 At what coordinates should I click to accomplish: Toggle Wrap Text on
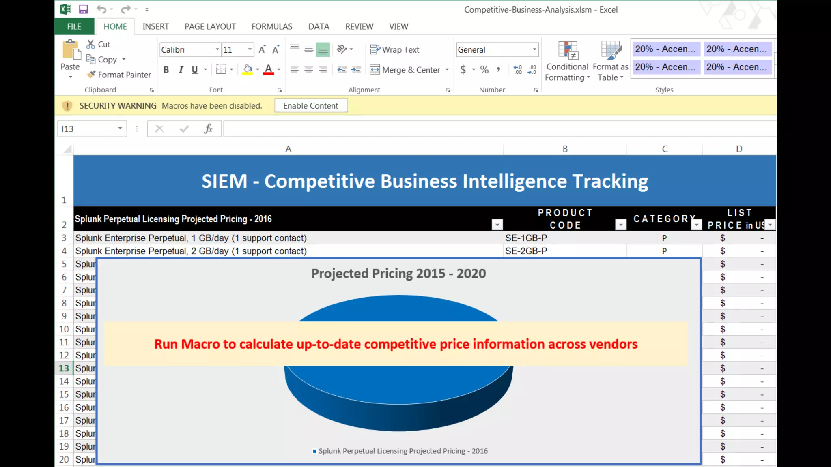[394, 49]
